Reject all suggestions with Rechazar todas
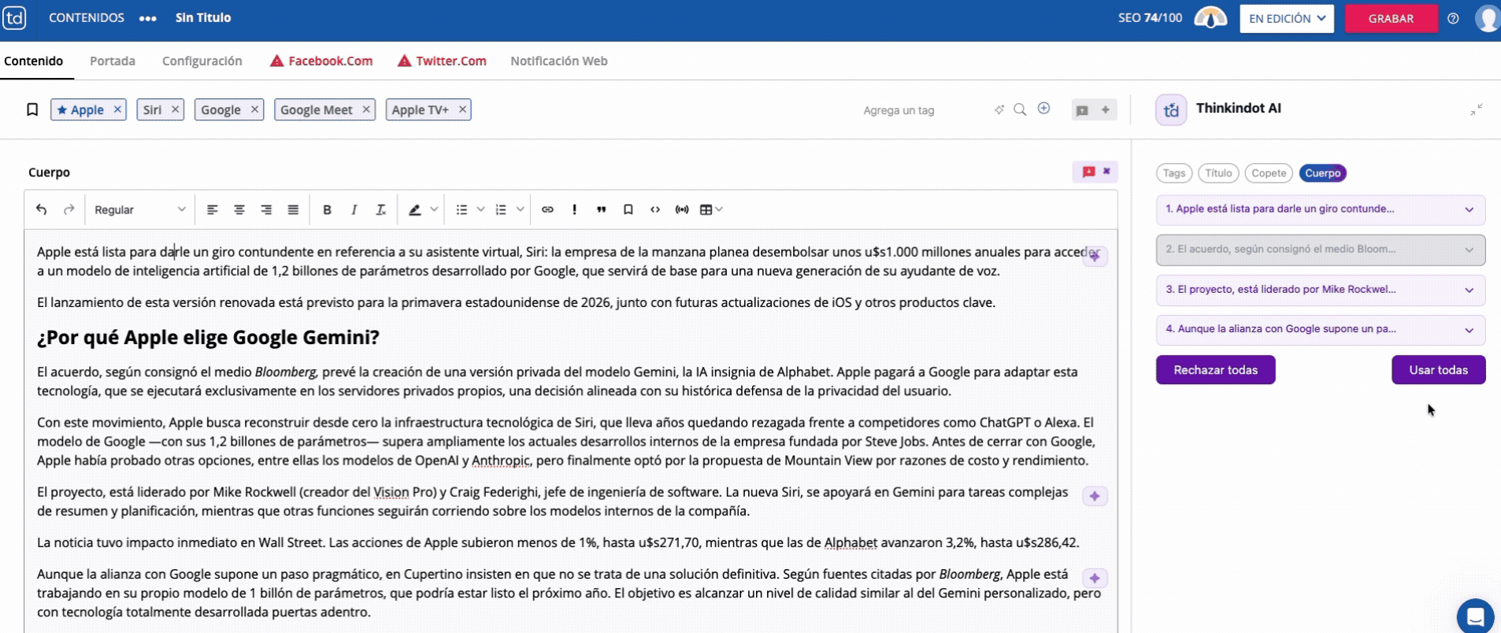Image resolution: width=1501 pixels, height=633 pixels. click(x=1216, y=370)
